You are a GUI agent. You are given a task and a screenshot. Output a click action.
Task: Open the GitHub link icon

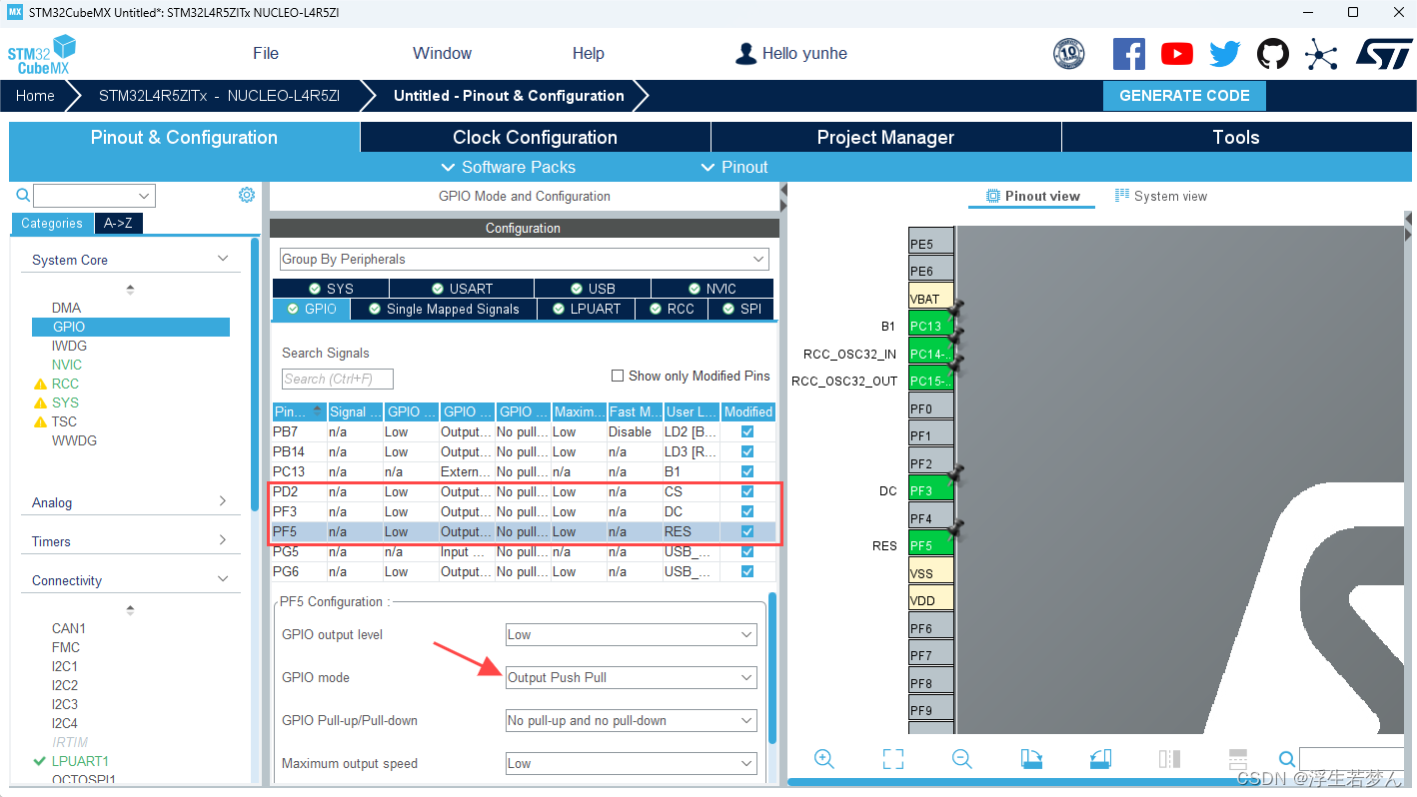pyautogui.click(x=1272, y=54)
